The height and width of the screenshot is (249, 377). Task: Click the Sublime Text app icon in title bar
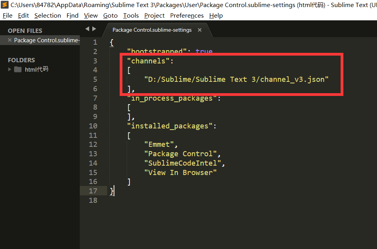5,5
